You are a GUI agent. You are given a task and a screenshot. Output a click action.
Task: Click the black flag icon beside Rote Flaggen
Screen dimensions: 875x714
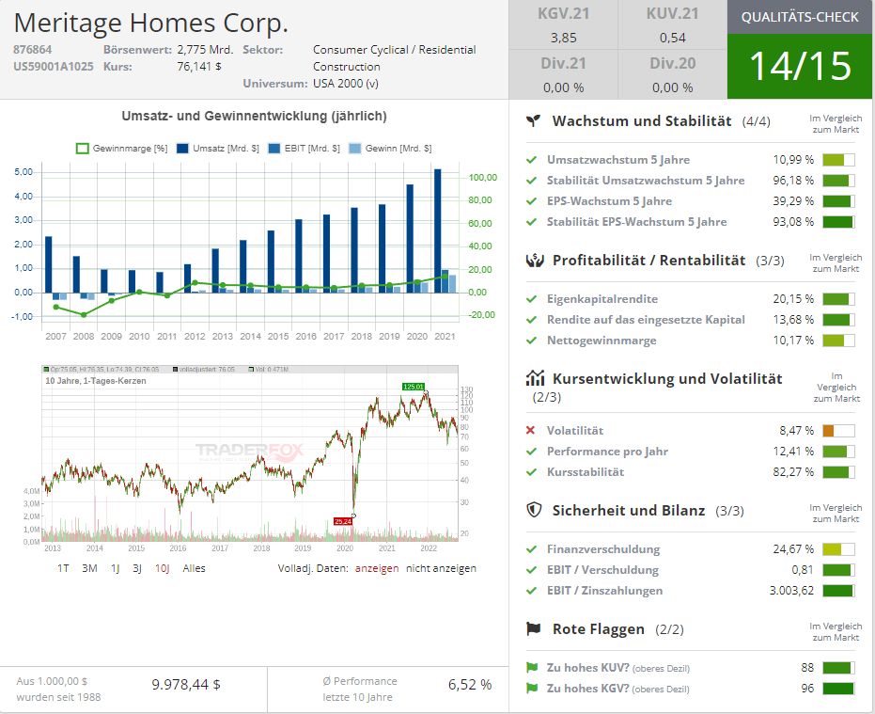pyautogui.click(x=534, y=629)
